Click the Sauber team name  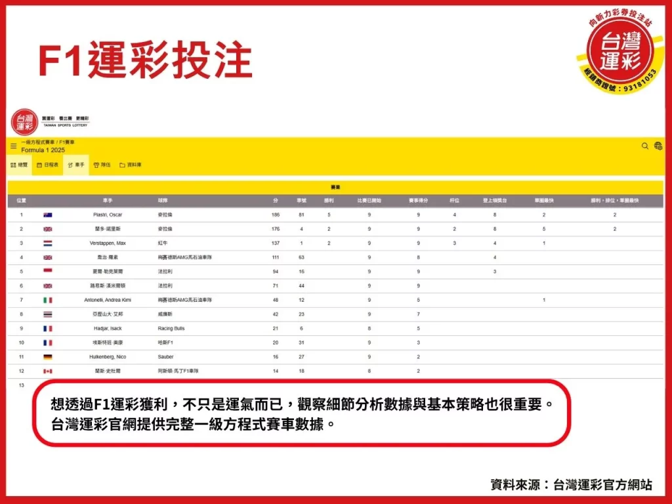point(165,356)
